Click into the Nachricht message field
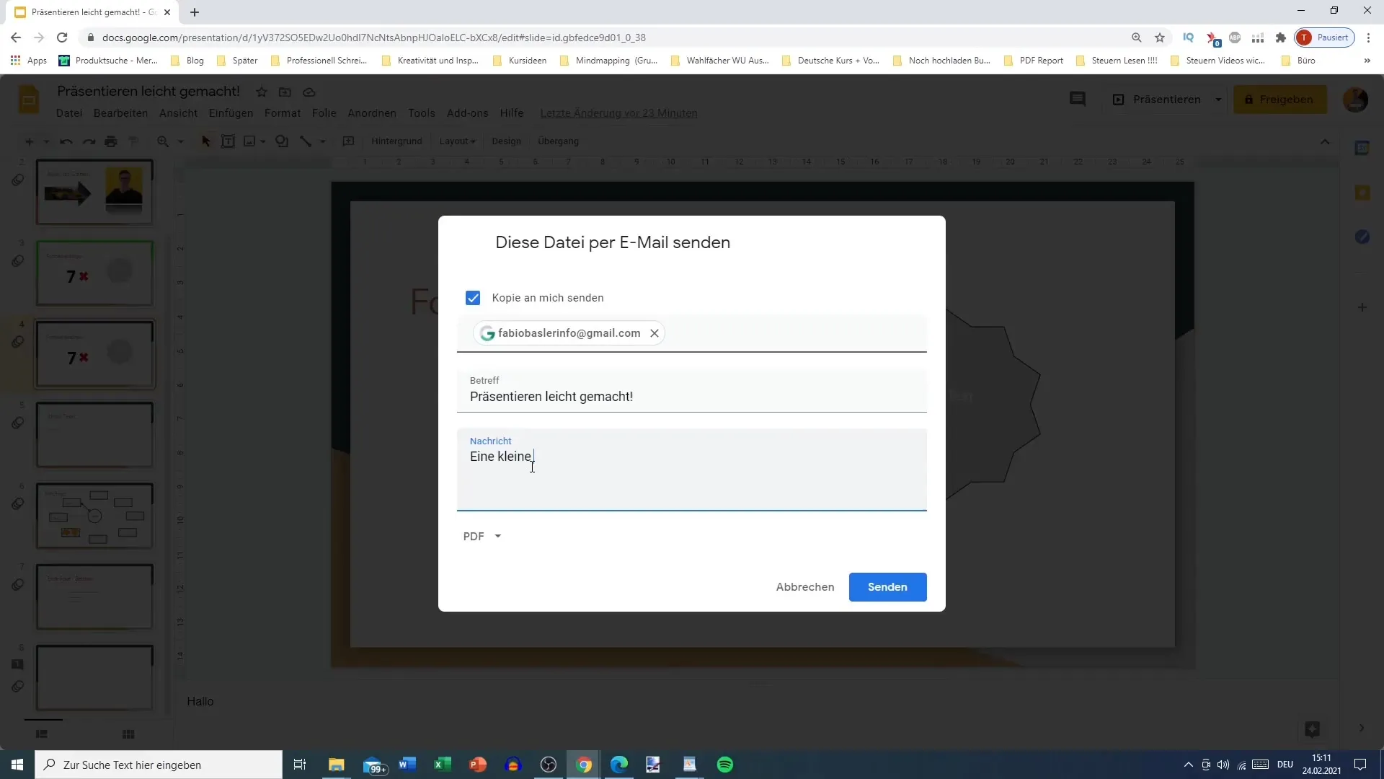Viewport: 1384px width, 779px height. point(691,470)
